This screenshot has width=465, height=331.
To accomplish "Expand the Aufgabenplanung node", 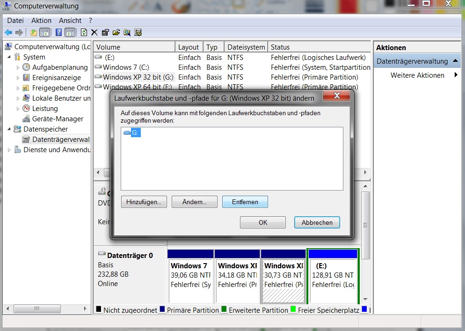I will [x=18, y=67].
